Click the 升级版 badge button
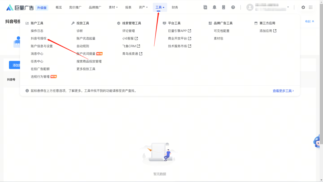The width and height of the screenshot is (323, 182). tap(42, 8)
